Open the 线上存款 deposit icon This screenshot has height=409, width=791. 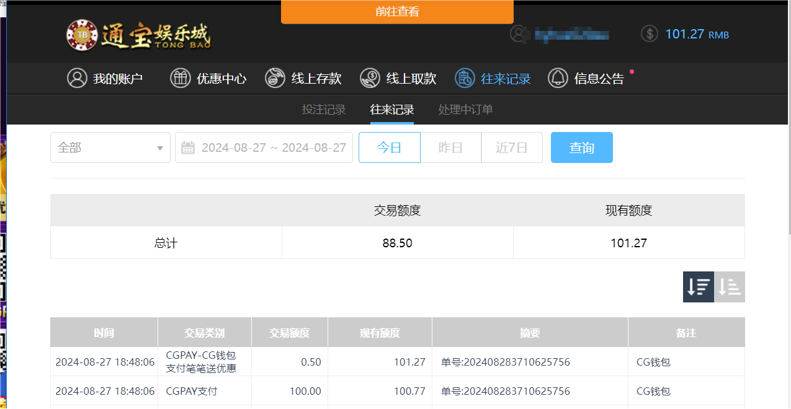point(274,78)
